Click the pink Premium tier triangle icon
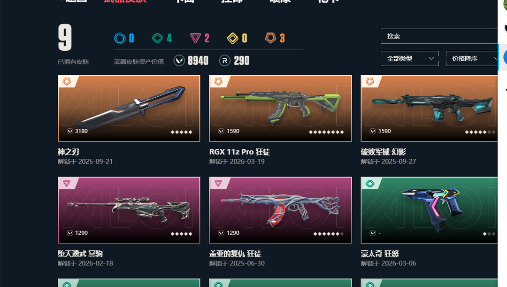This screenshot has width=507, height=287. point(195,38)
